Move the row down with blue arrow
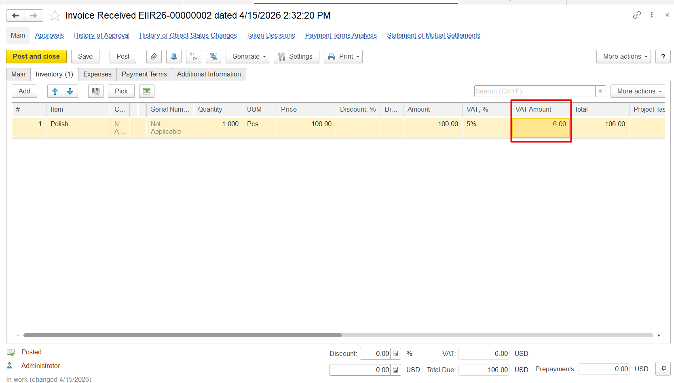 pos(70,91)
